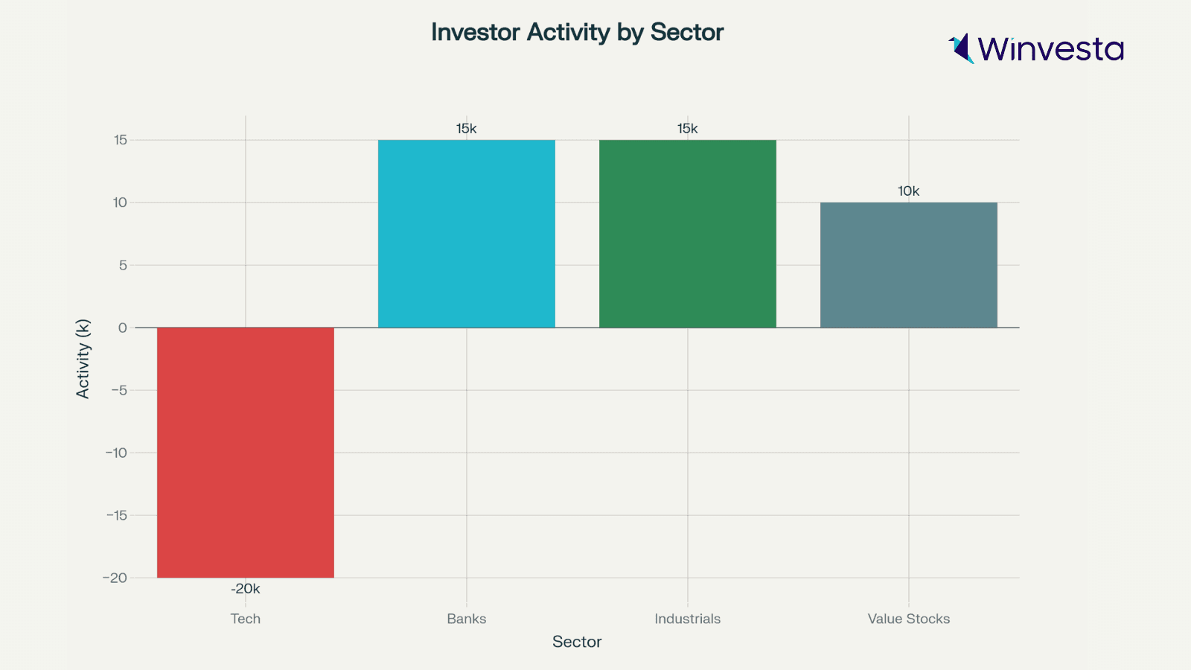Click the 15k label above Industrials bar
Image resolution: width=1191 pixels, height=670 pixels.
(x=687, y=129)
